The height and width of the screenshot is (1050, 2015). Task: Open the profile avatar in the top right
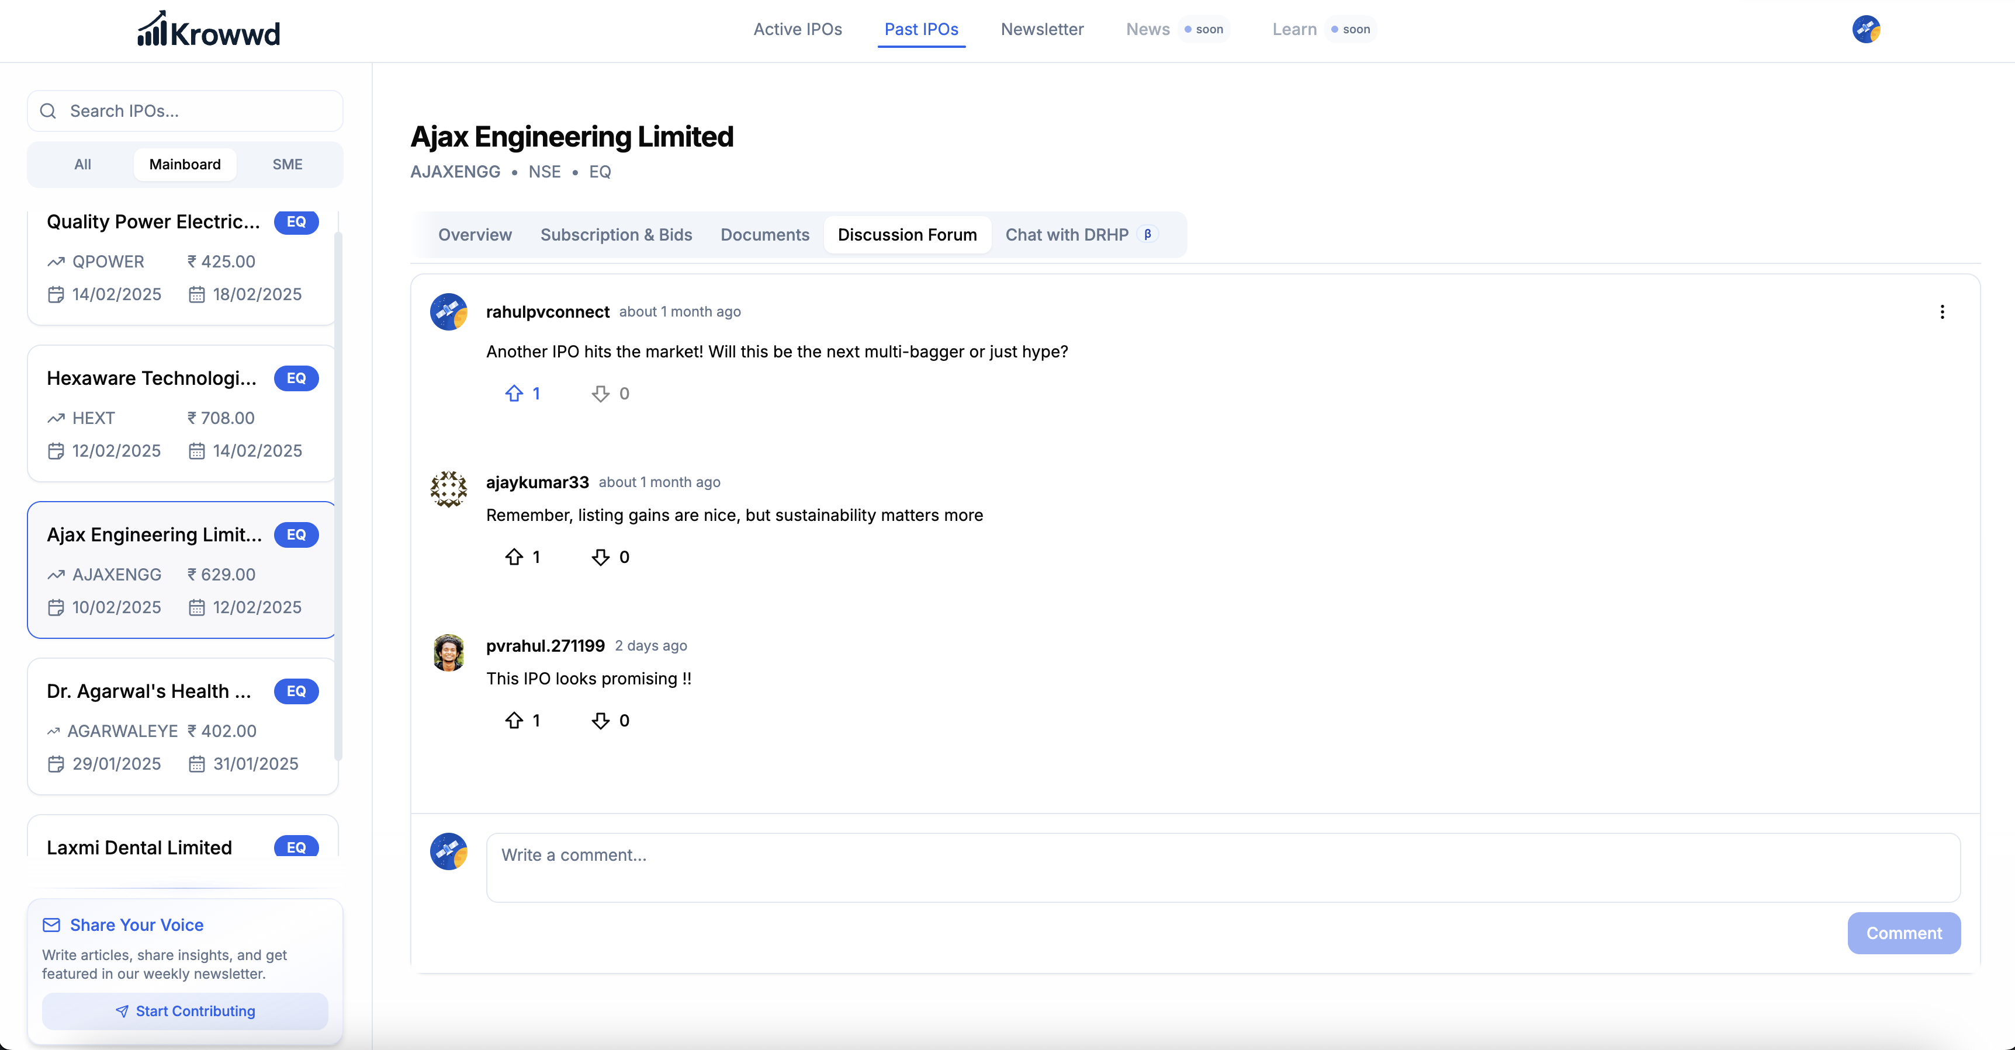pyautogui.click(x=1865, y=30)
